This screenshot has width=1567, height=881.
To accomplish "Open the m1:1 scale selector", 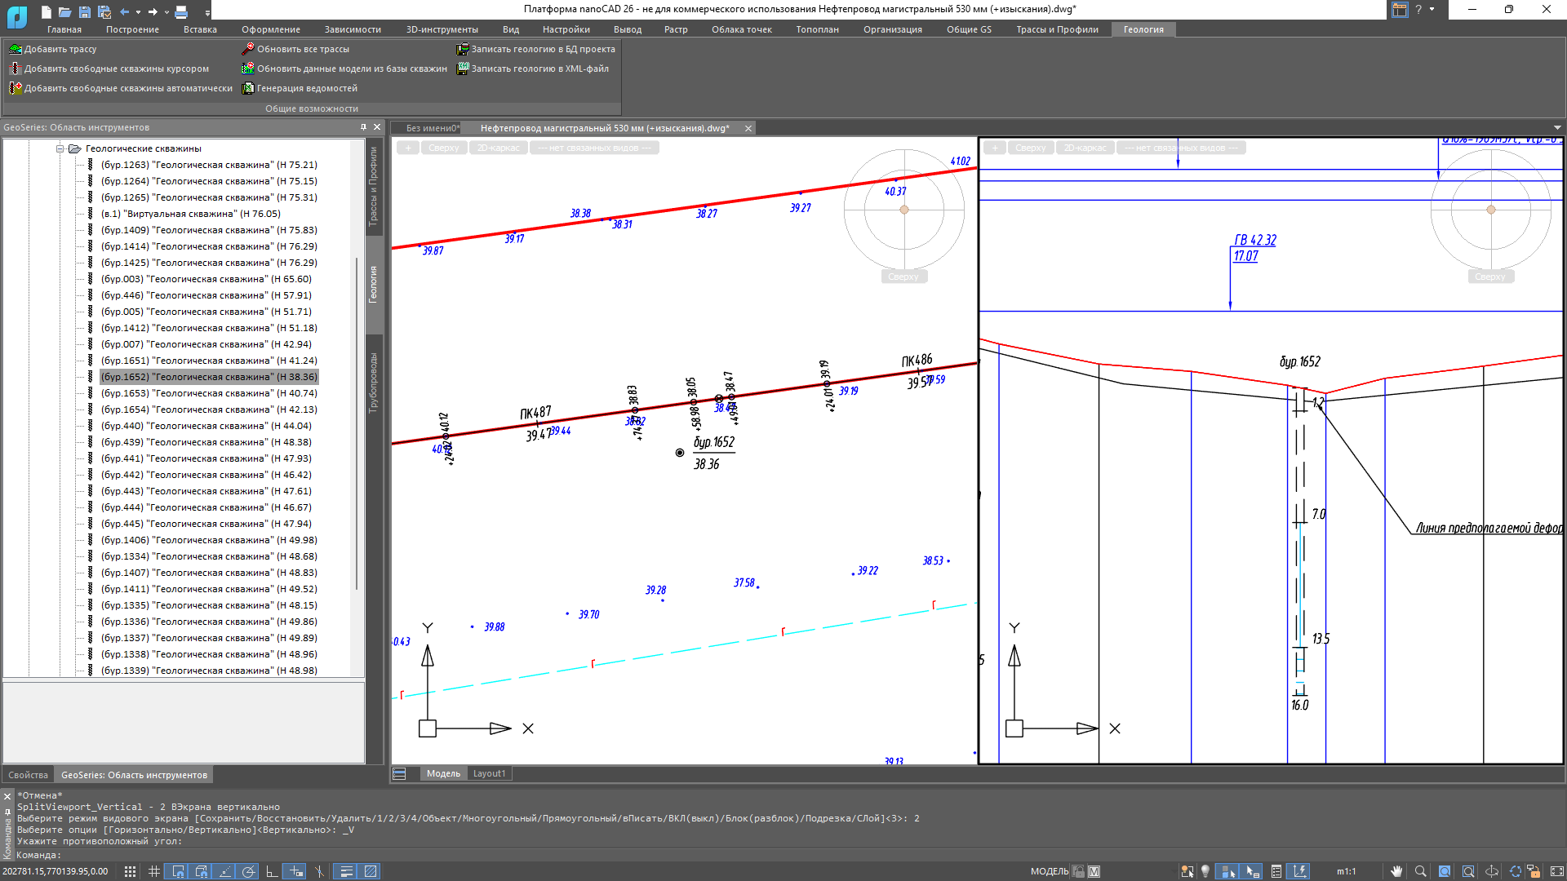I will click(x=1346, y=871).
